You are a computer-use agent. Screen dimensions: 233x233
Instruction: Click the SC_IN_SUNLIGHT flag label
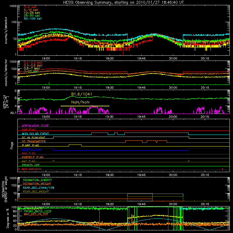pos(33,137)
